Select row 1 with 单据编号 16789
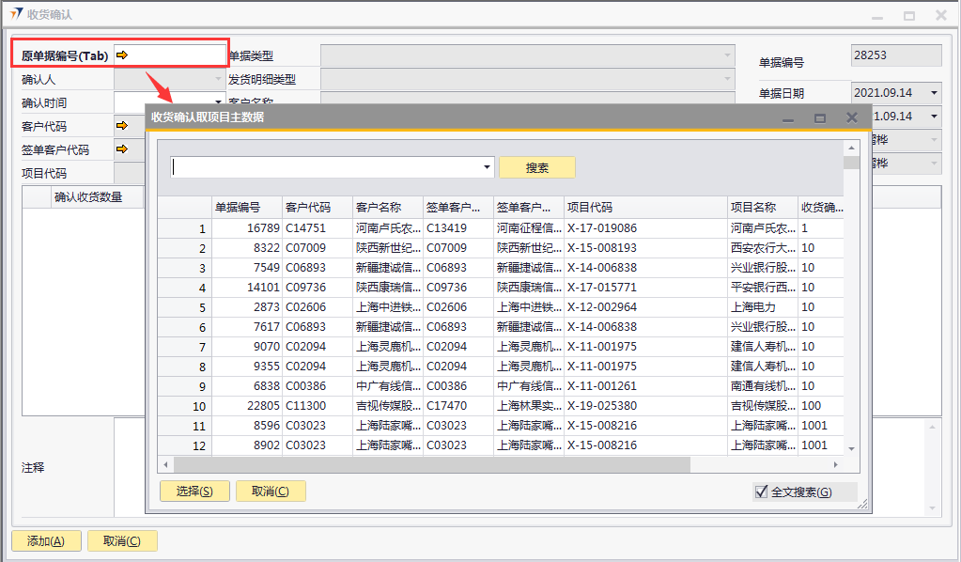The height and width of the screenshot is (562, 961). point(246,228)
